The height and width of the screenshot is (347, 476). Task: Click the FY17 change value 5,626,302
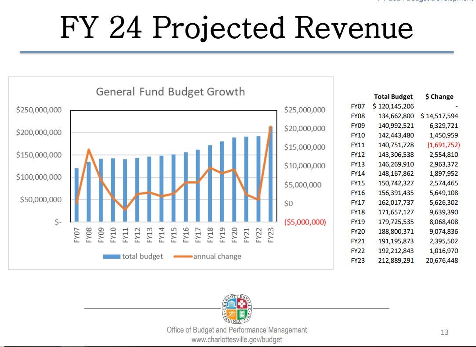(443, 202)
